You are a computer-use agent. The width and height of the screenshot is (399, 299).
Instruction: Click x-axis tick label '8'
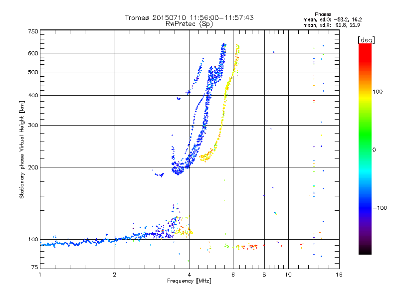[264, 275]
